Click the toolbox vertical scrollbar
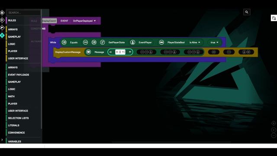Screen dimensions: 277x156 click(x=42, y=69)
